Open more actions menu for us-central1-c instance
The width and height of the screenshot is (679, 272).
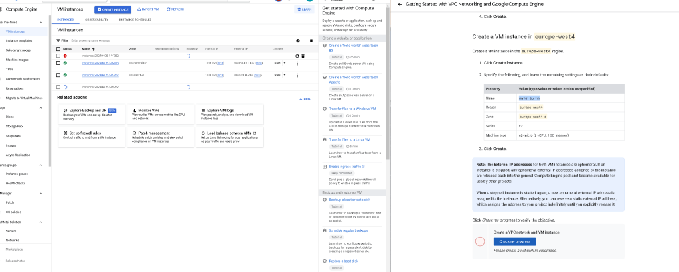click(297, 63)
